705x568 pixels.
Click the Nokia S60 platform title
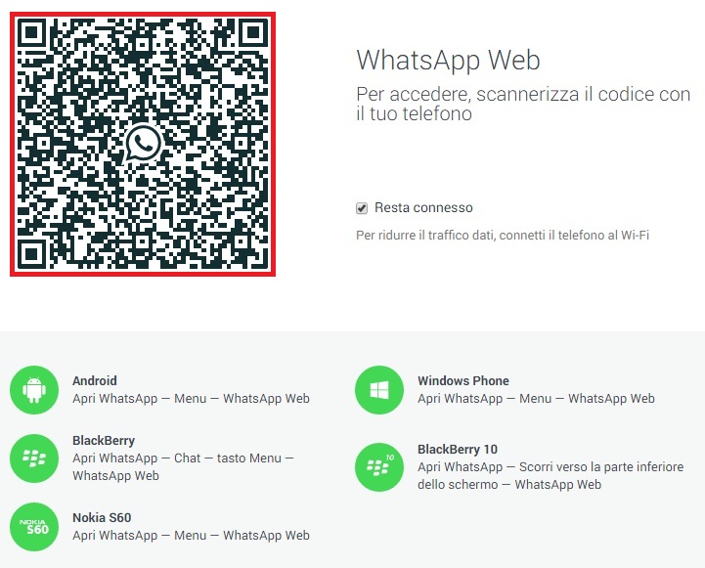[102, 518]
